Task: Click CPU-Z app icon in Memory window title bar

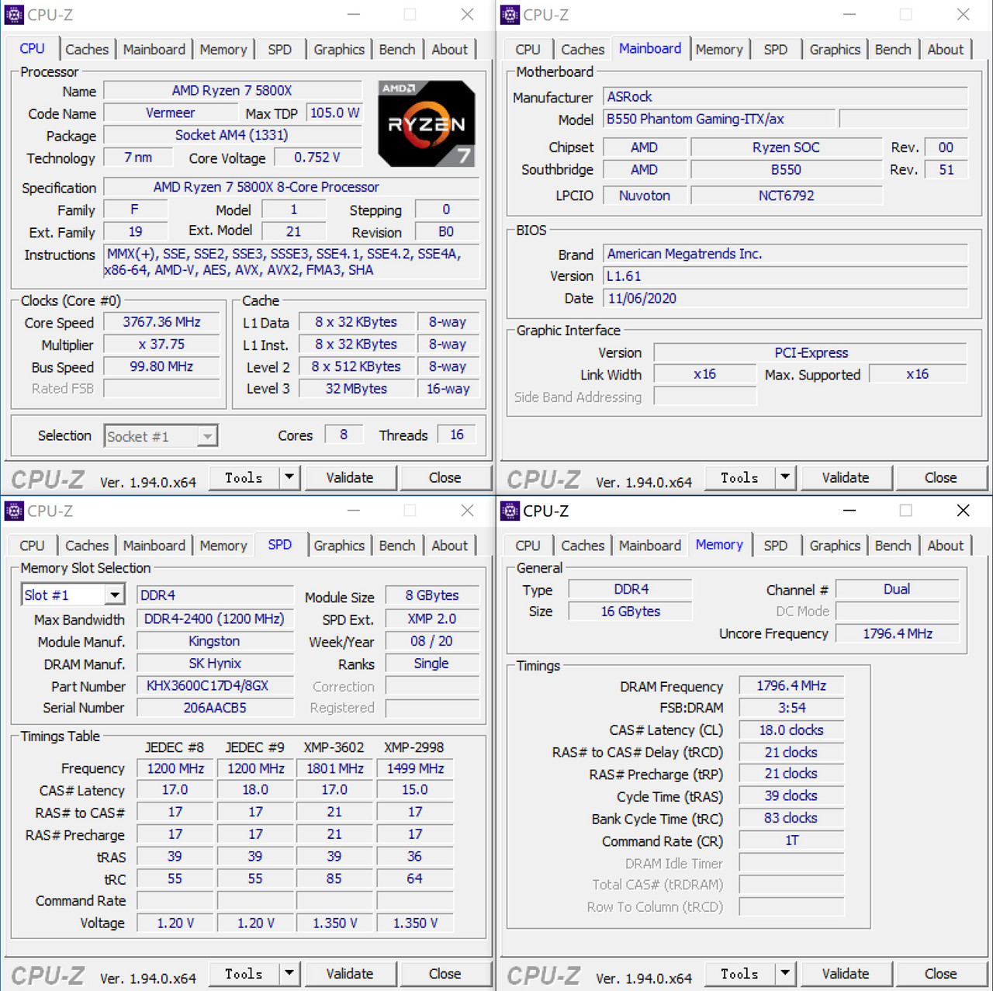Action: [x=510, y=511]
